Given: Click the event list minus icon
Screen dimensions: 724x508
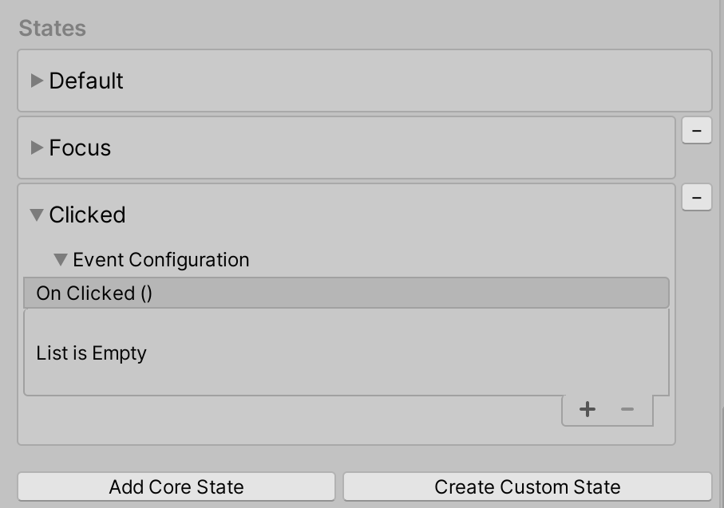Looking at the screenshot, I should tap(627, 408).
